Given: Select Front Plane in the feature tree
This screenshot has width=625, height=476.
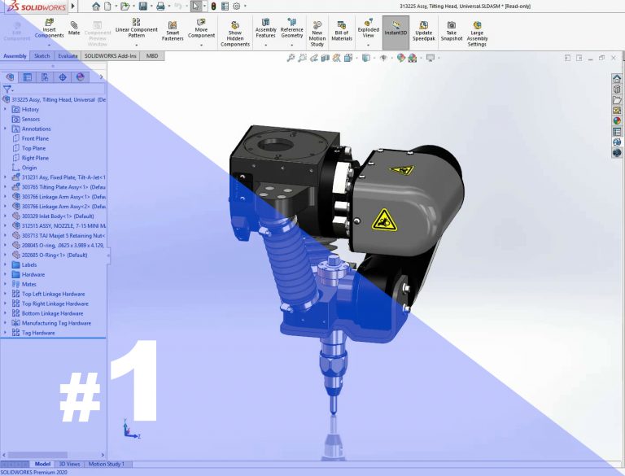Looking at the screenshot, I should (34, 138).
